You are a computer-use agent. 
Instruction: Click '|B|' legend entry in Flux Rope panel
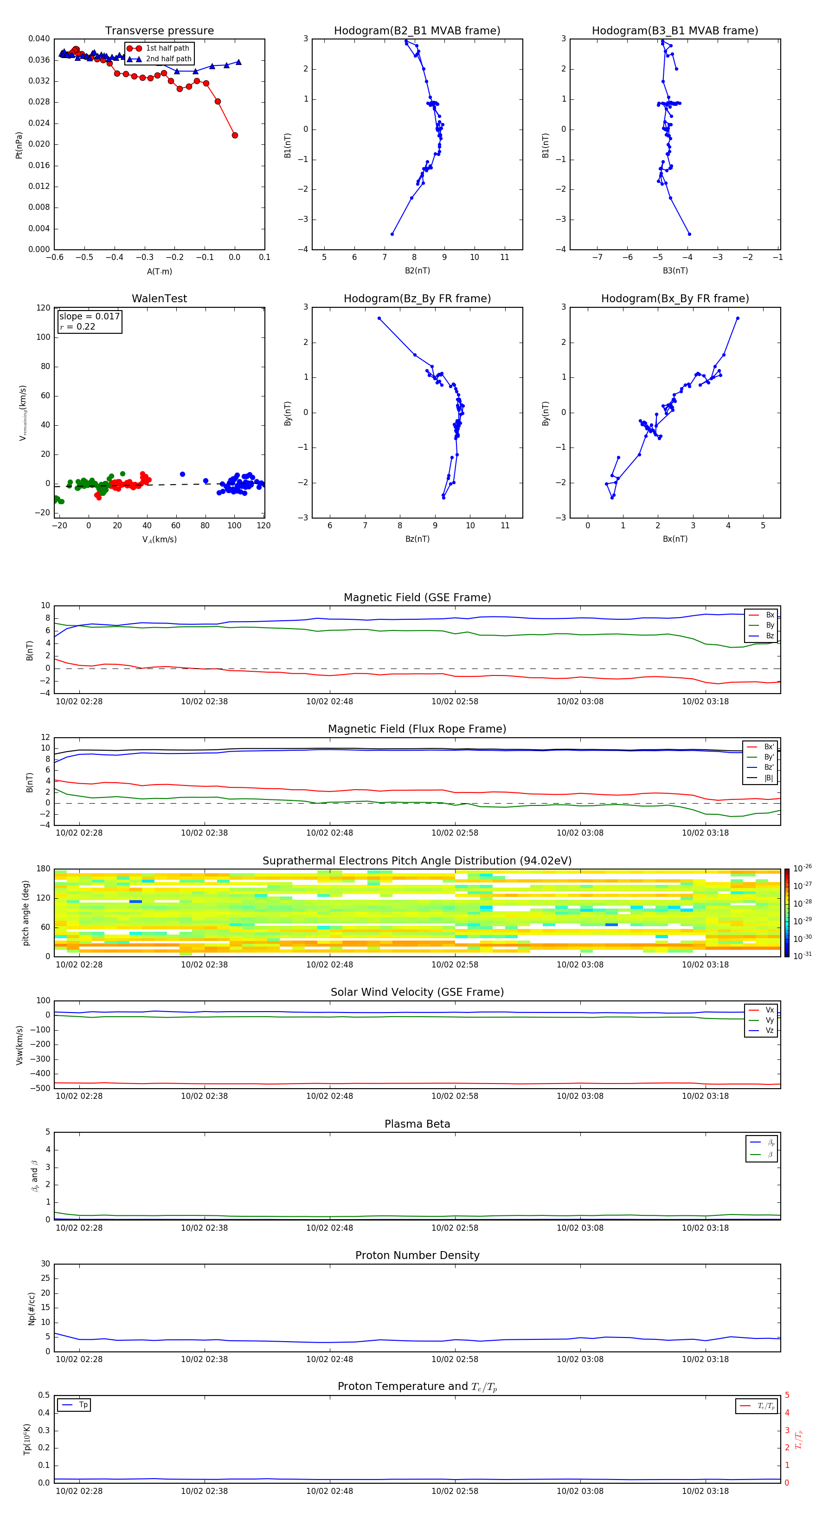coord(761,778)
